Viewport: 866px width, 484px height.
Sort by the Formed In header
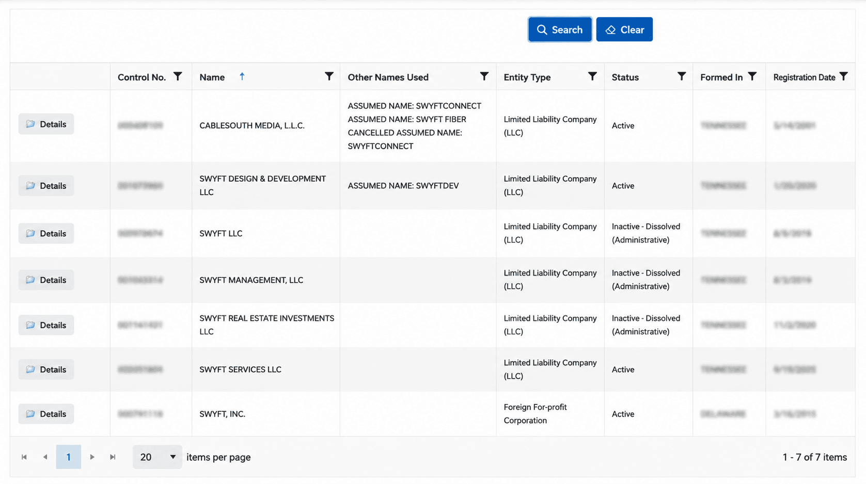(x=721, y=77)
